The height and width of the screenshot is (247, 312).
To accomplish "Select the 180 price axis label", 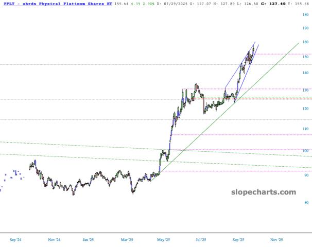I will (305, 14).
